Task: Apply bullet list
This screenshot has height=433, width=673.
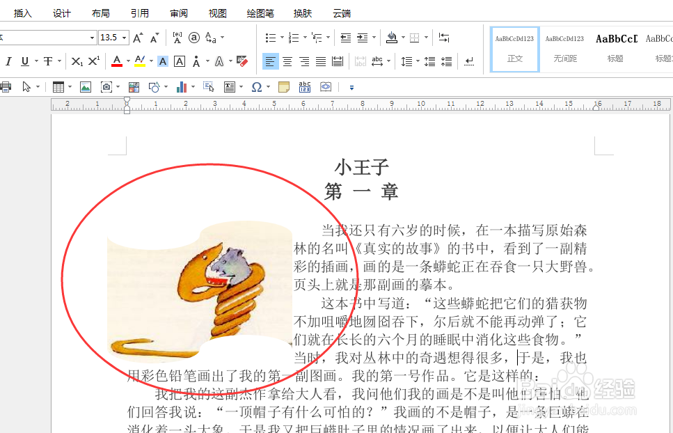Action: 271,38
